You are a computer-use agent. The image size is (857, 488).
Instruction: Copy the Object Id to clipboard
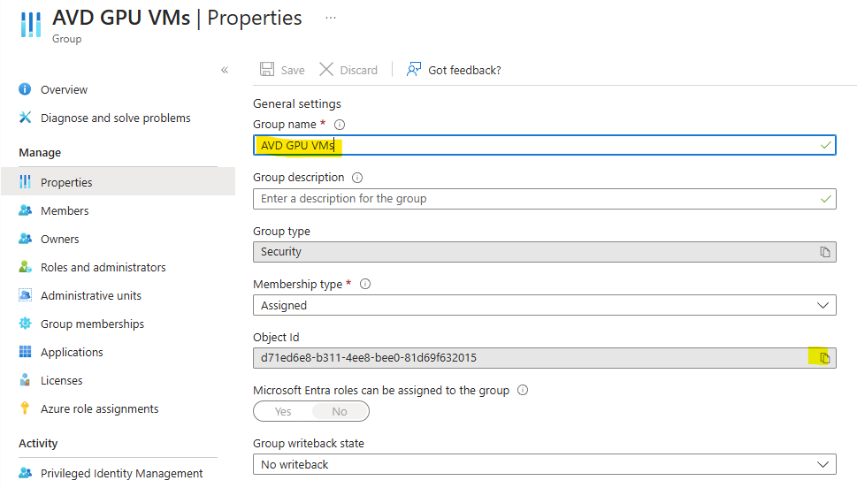pyautogui.click(x=824, y=358)
